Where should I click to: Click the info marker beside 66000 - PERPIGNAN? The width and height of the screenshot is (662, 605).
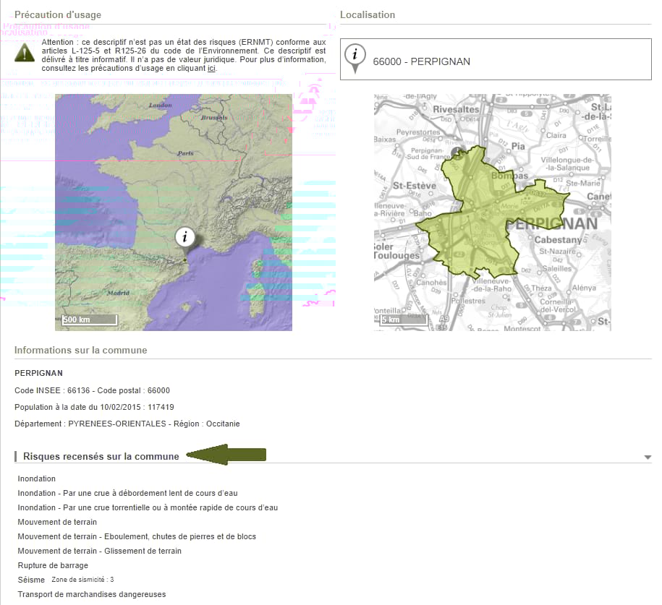click(x=355, y=59)
